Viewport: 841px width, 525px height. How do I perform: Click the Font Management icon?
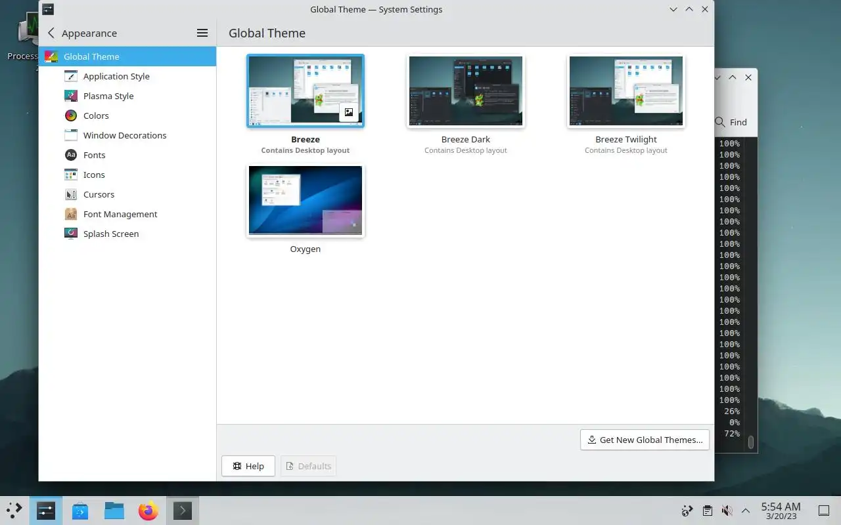click(71, 214)
